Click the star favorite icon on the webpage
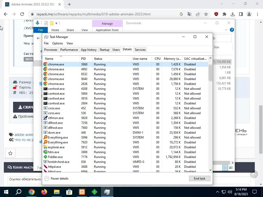Screen dimensions: 263x197 coord(10,153)
